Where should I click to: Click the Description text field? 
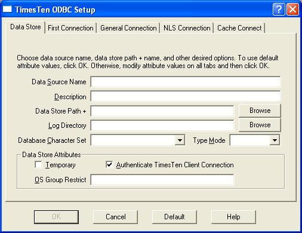pos(186,96)
